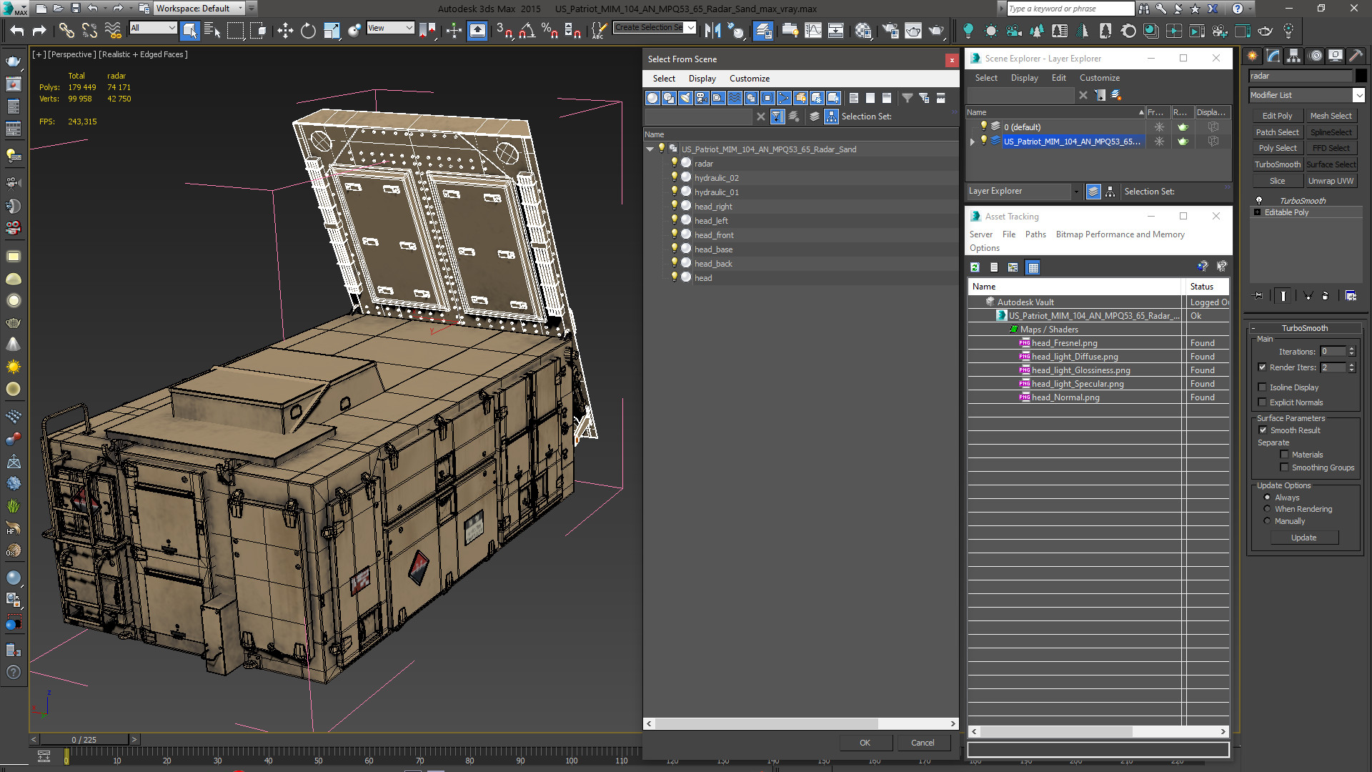Click the Render Production teapot icon
Screen dimensions: 1372x772
pos(936,31)
